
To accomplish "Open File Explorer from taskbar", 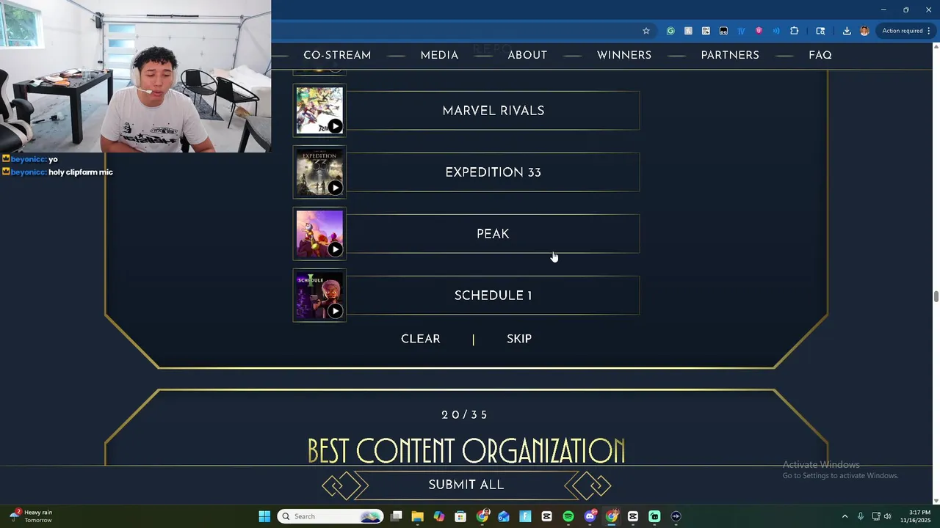I will click(417, 516).
